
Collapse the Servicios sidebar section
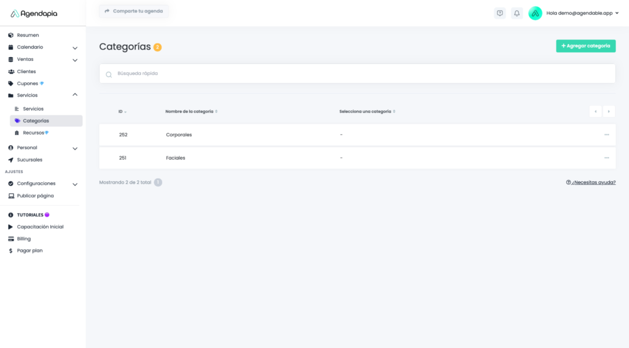pos(74,95)
